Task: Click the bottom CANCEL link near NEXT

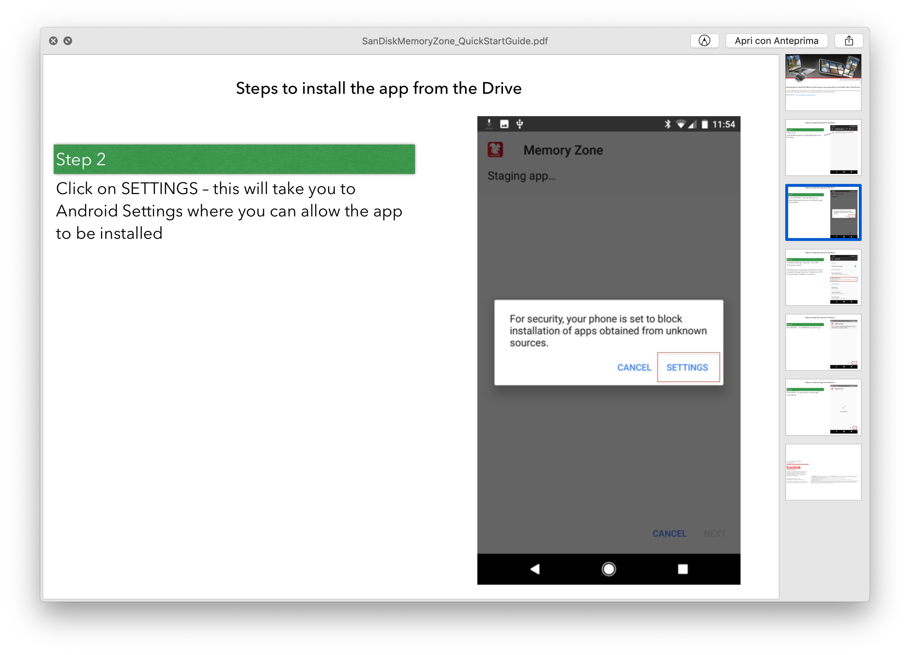Action: point(669,533)
